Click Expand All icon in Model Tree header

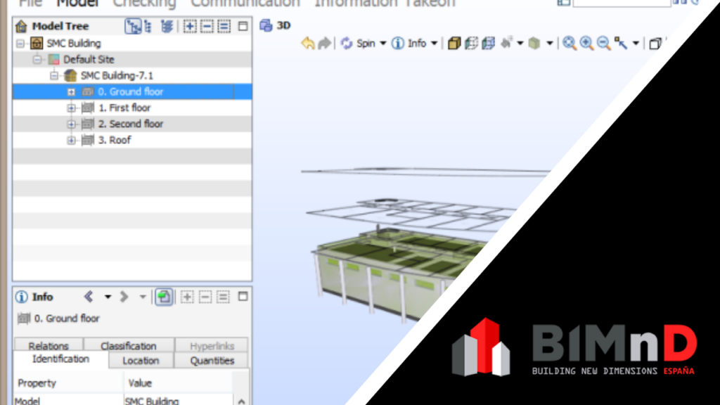coord(190,27)
